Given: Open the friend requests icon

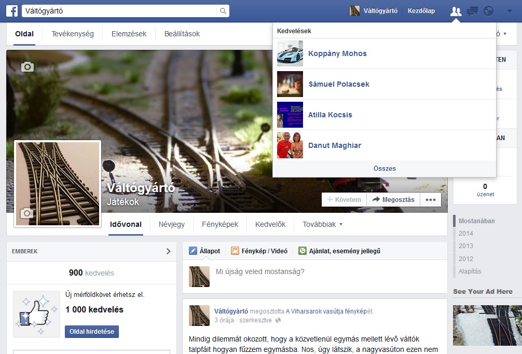Looking at the screenshot, I should 456,11.
